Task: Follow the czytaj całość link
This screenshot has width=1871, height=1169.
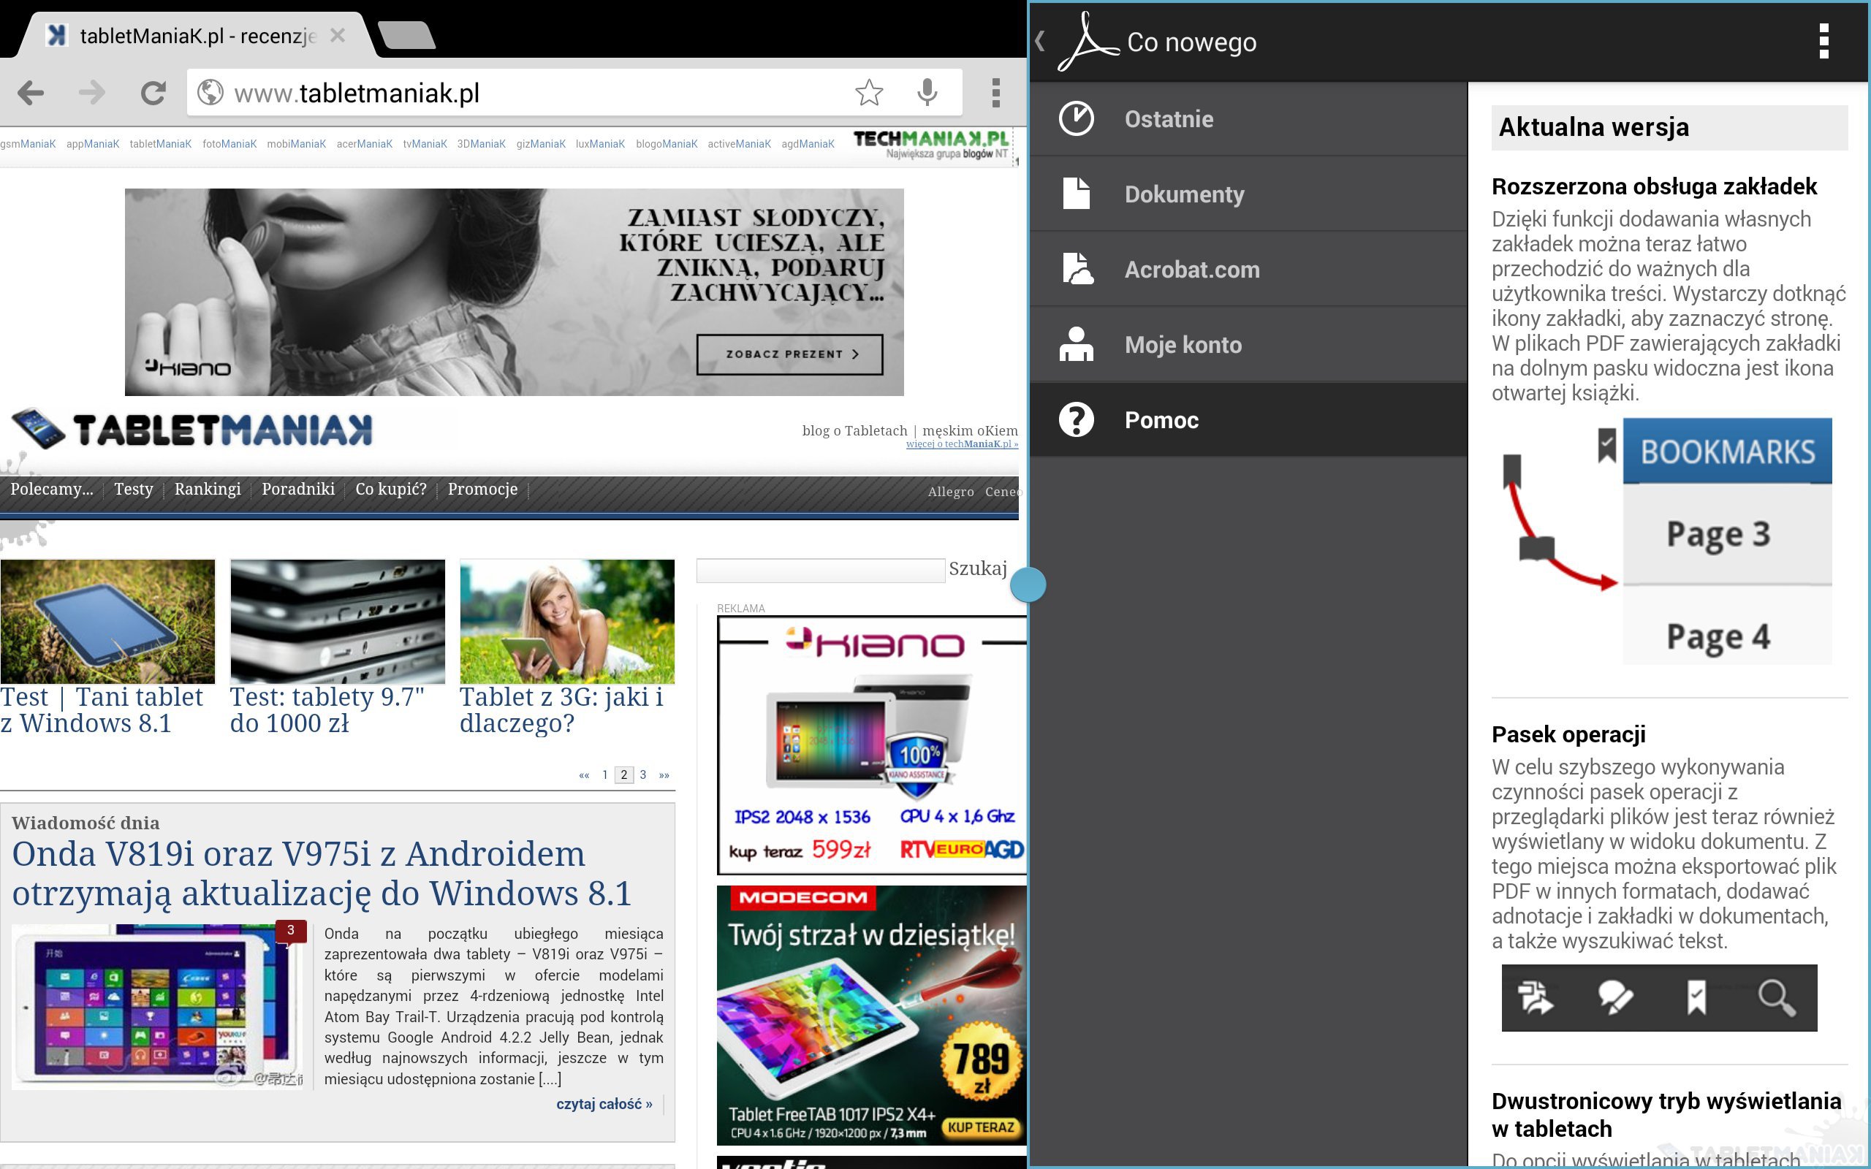Action: tap(604, 1104)
